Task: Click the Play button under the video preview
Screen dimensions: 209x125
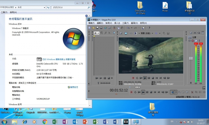Action: click(145, 78)
